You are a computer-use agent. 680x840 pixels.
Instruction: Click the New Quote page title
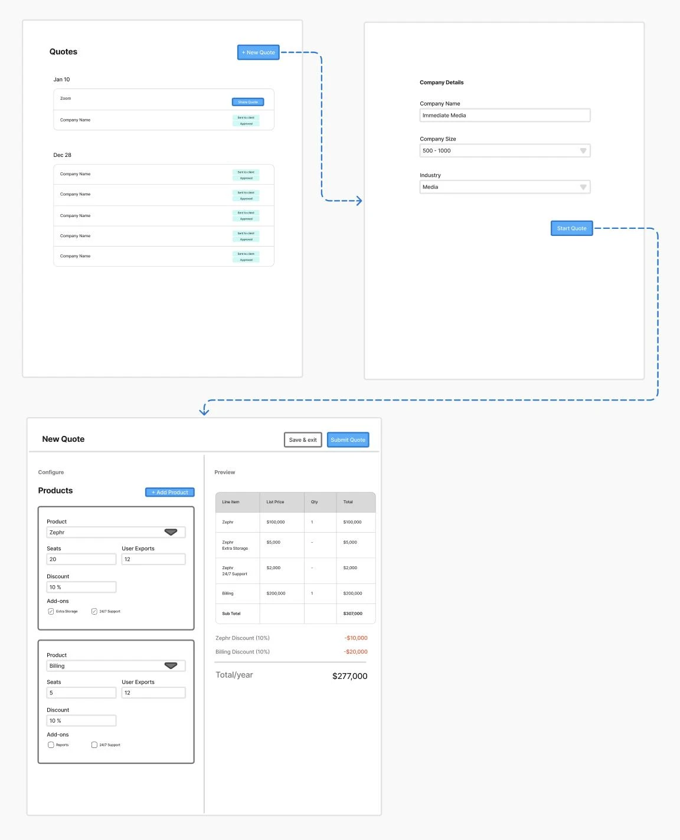(x=63, y=439)
